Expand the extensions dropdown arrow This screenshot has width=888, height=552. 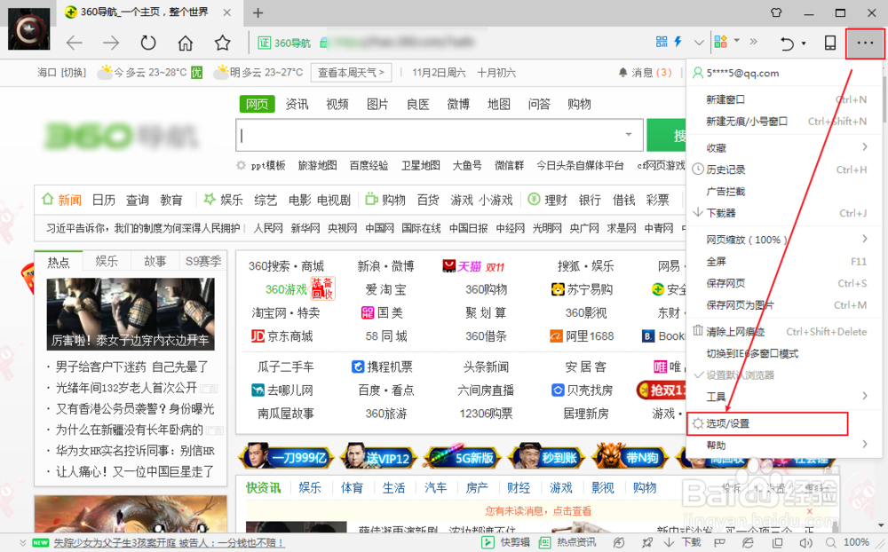pos(737,40)
